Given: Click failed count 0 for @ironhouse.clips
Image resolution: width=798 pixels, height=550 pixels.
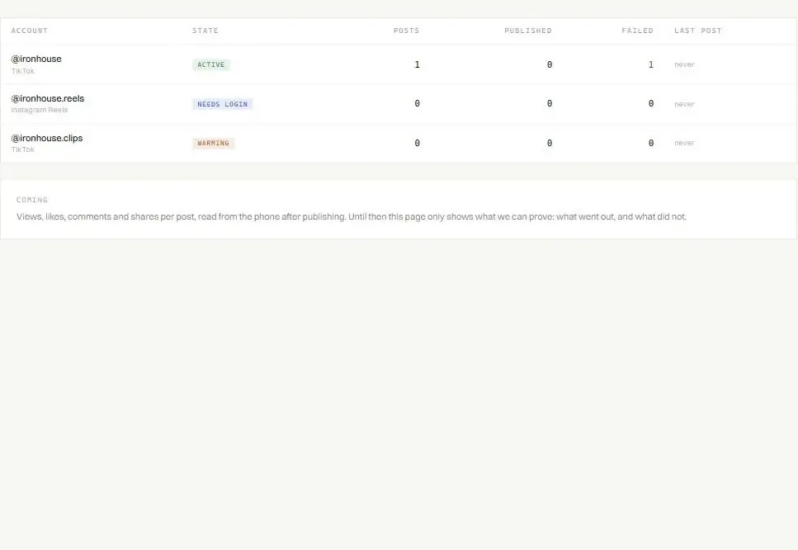Looking at the screenshot, I should 650,143.
